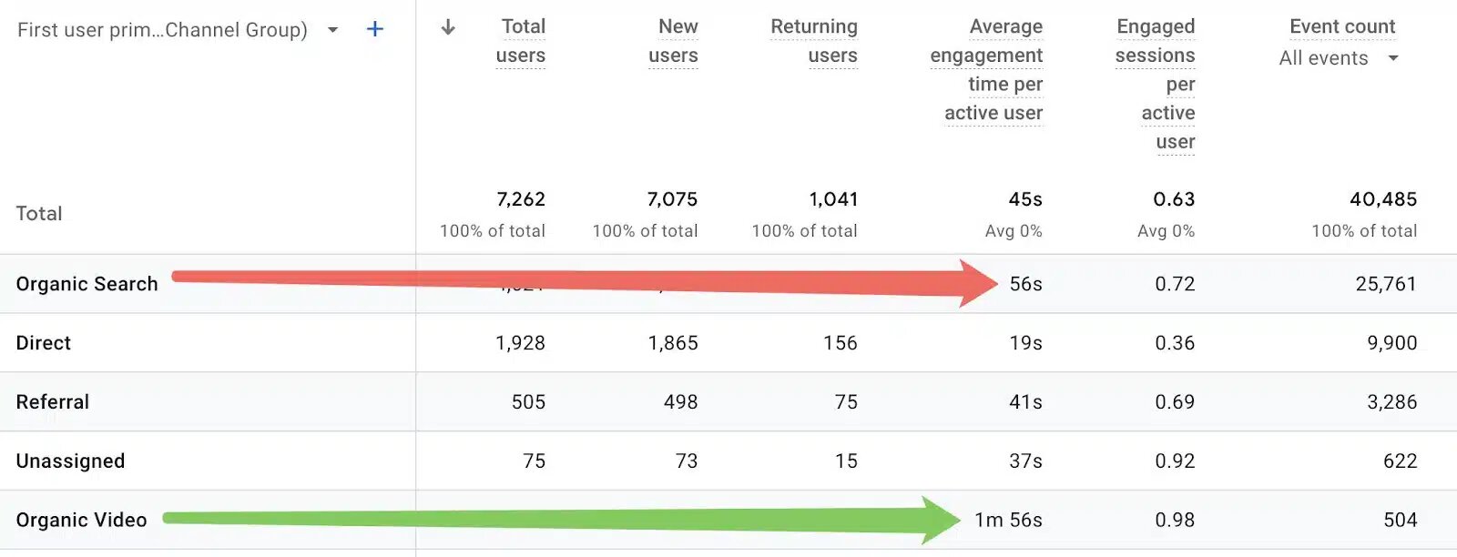Click the total event count 40,485
The width and height of the screenshot is (1457, 557).
point(1383,199)
